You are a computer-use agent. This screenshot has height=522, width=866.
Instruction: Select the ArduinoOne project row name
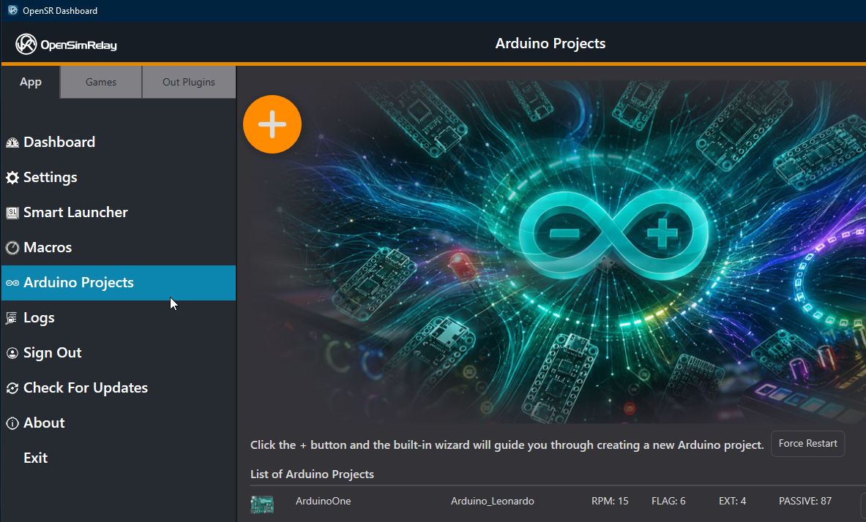point(323,501)
